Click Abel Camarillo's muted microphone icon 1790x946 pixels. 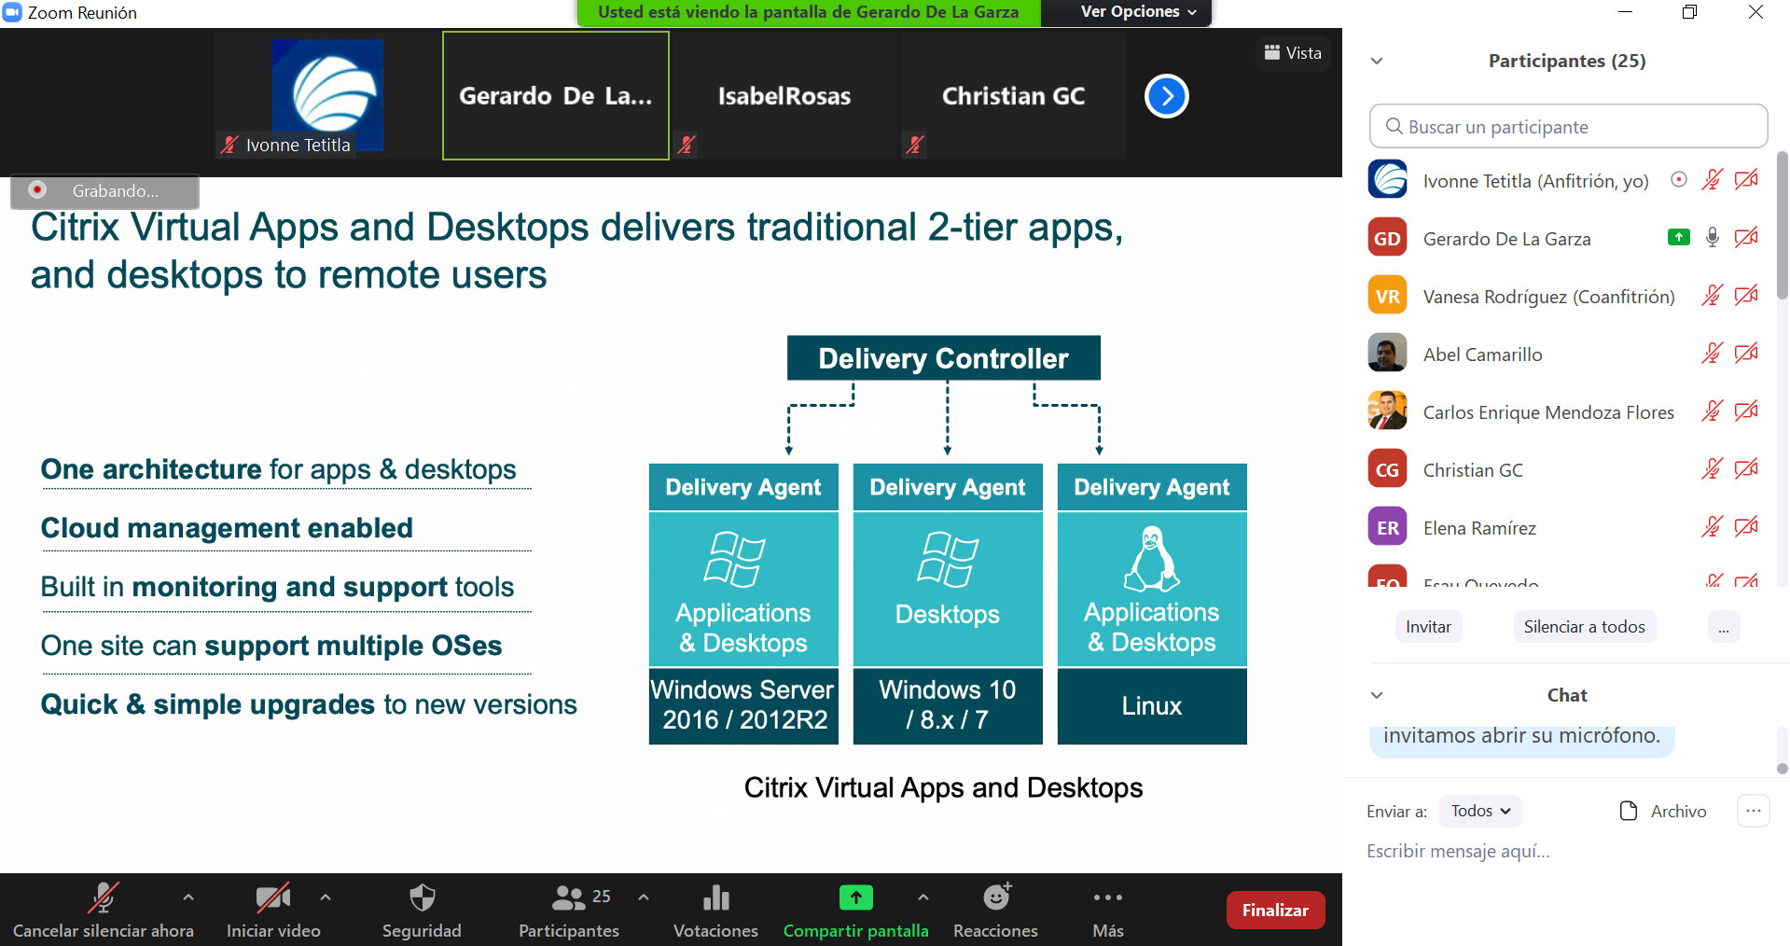pos(1712,354)
